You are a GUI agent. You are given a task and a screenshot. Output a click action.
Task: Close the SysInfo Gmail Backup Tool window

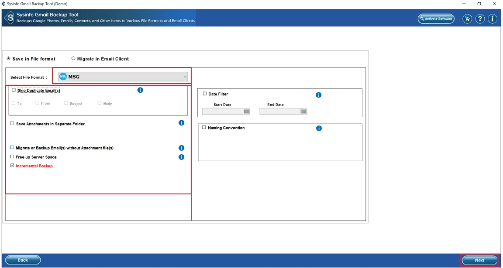(494, 3)
